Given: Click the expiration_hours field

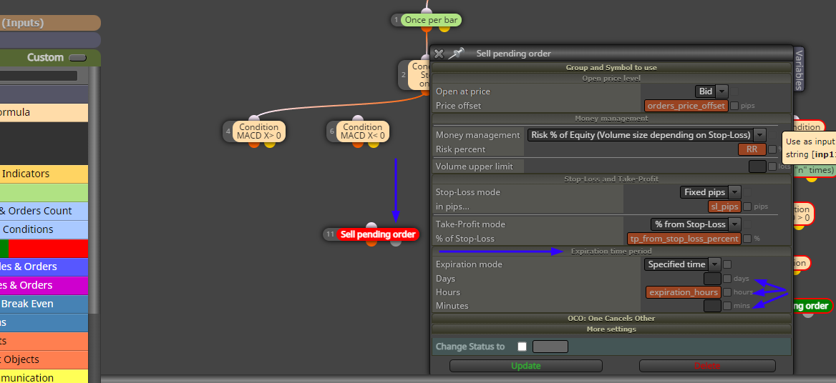Looking at the screenshot, I should pos(683,292).
